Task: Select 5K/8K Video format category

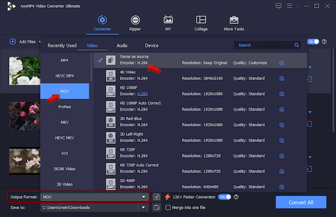Action: pos(64,169)
